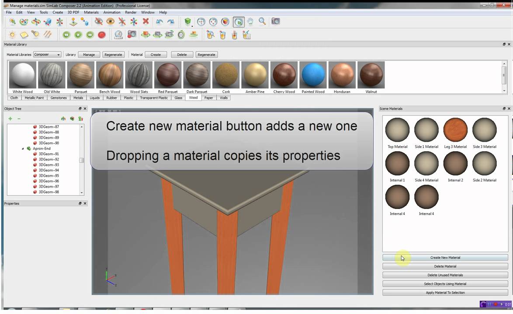Click the green plus icon in Object Tree
The image size is (513, 314).
click(10, 119)
